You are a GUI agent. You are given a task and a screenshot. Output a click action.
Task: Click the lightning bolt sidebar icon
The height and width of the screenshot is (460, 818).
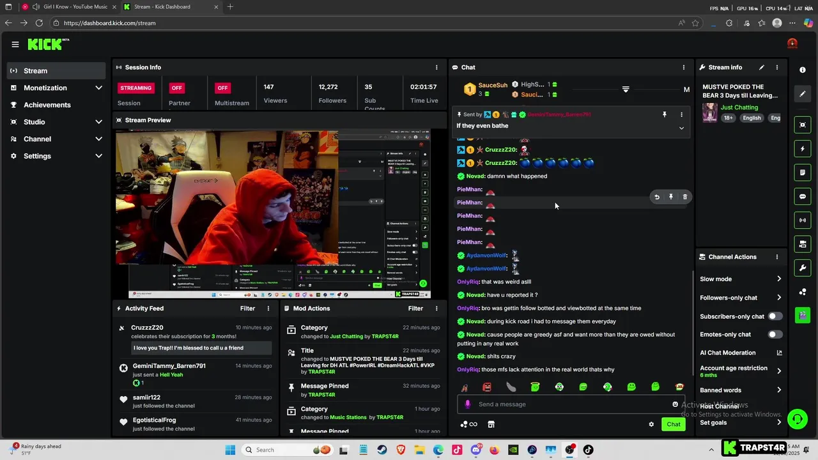(x=803, y=149)
